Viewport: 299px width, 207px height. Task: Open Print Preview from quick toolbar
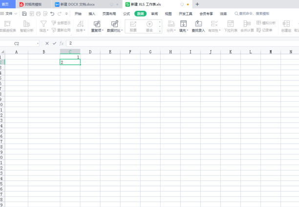pyautogui.click(x=45, y=14)
